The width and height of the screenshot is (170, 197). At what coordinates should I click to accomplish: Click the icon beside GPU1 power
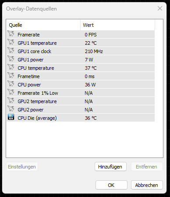[11, 59]
